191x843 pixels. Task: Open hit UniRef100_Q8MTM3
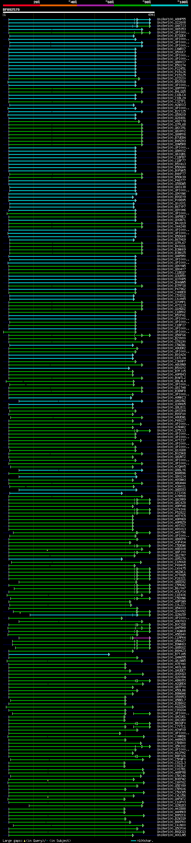tap(171, 88)
